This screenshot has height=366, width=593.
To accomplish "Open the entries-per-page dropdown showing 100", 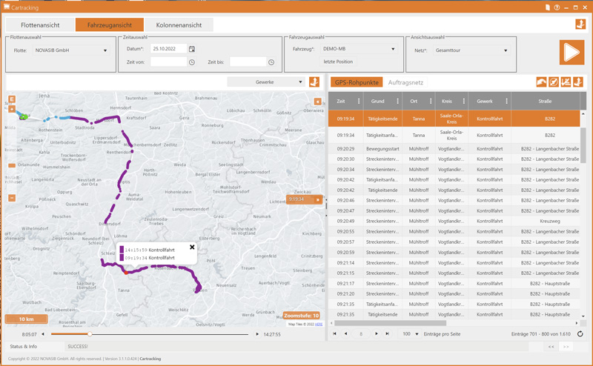I will click(x=410, y=334).
